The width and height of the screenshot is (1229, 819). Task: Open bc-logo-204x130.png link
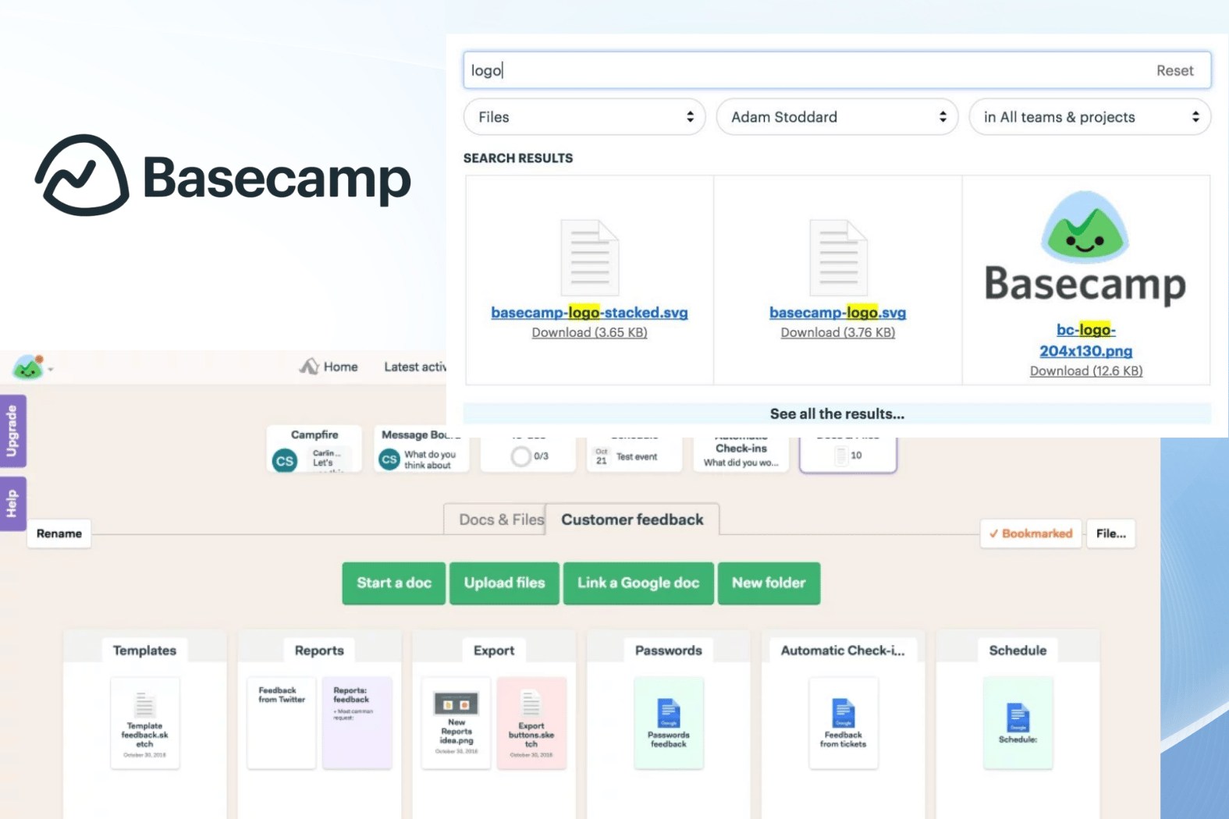tap(1085, 340)
